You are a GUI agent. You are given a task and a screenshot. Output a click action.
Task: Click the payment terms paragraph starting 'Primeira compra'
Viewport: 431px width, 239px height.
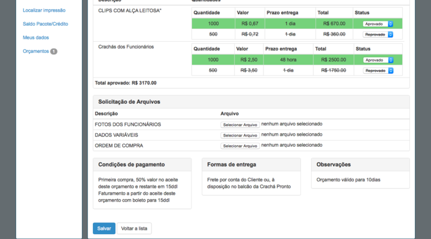(x=138, y=190)
